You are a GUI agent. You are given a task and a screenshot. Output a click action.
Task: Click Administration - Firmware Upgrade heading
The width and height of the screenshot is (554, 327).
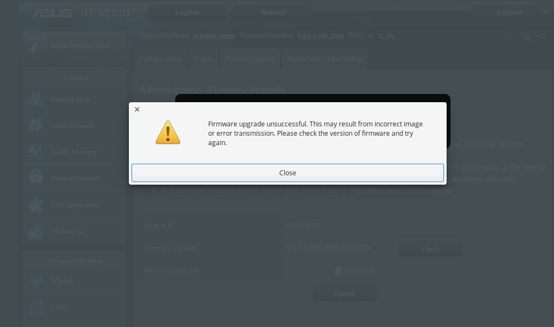(213, 90)
